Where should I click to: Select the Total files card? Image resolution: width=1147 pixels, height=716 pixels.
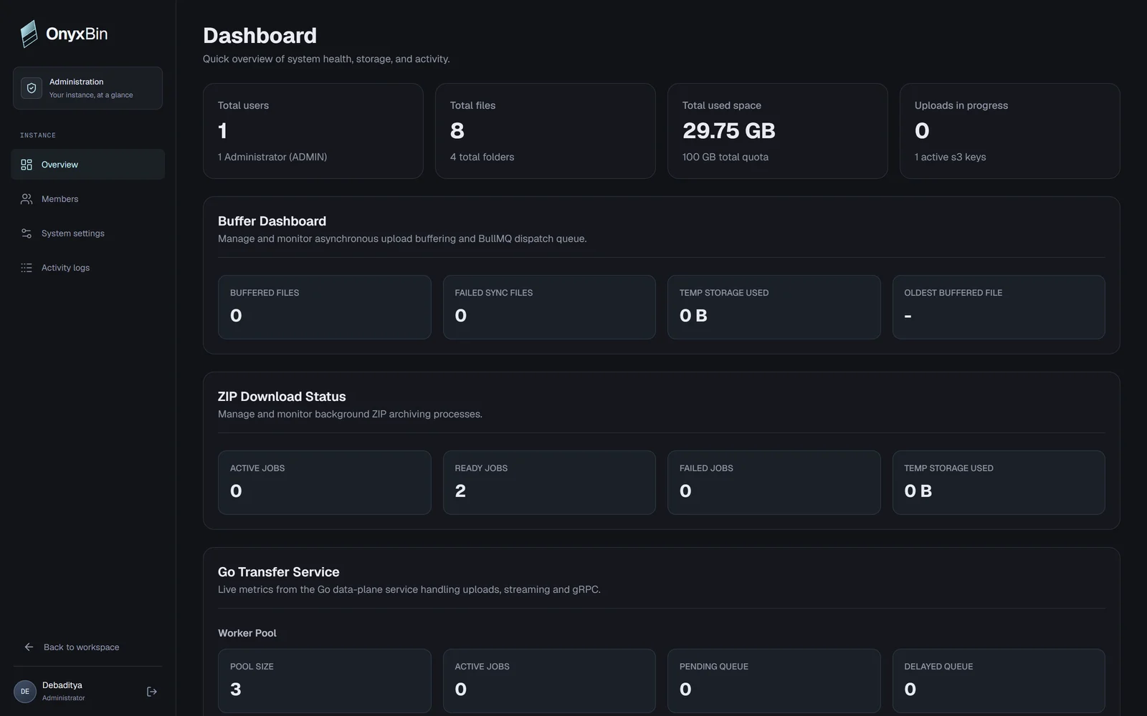tap(546, 131)
